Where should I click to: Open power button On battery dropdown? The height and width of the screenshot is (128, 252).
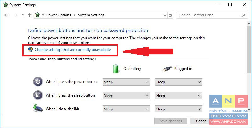point(126,82)
